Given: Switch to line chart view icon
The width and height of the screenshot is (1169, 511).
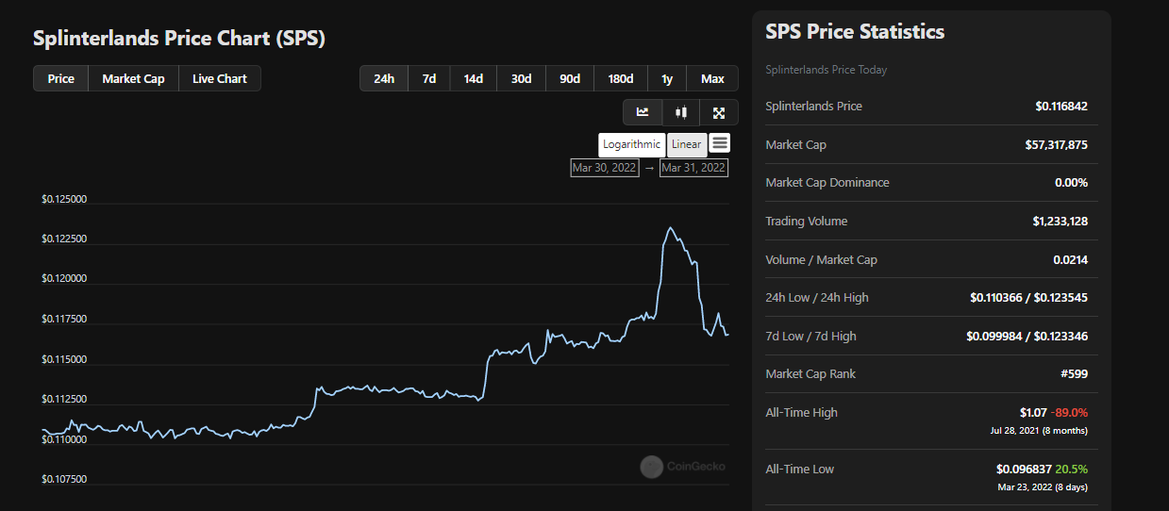Looking at the screenshot, I should coord(643,112).
